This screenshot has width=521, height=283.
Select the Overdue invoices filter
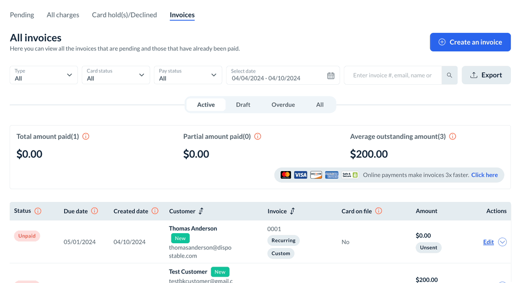tap(283, 104)
